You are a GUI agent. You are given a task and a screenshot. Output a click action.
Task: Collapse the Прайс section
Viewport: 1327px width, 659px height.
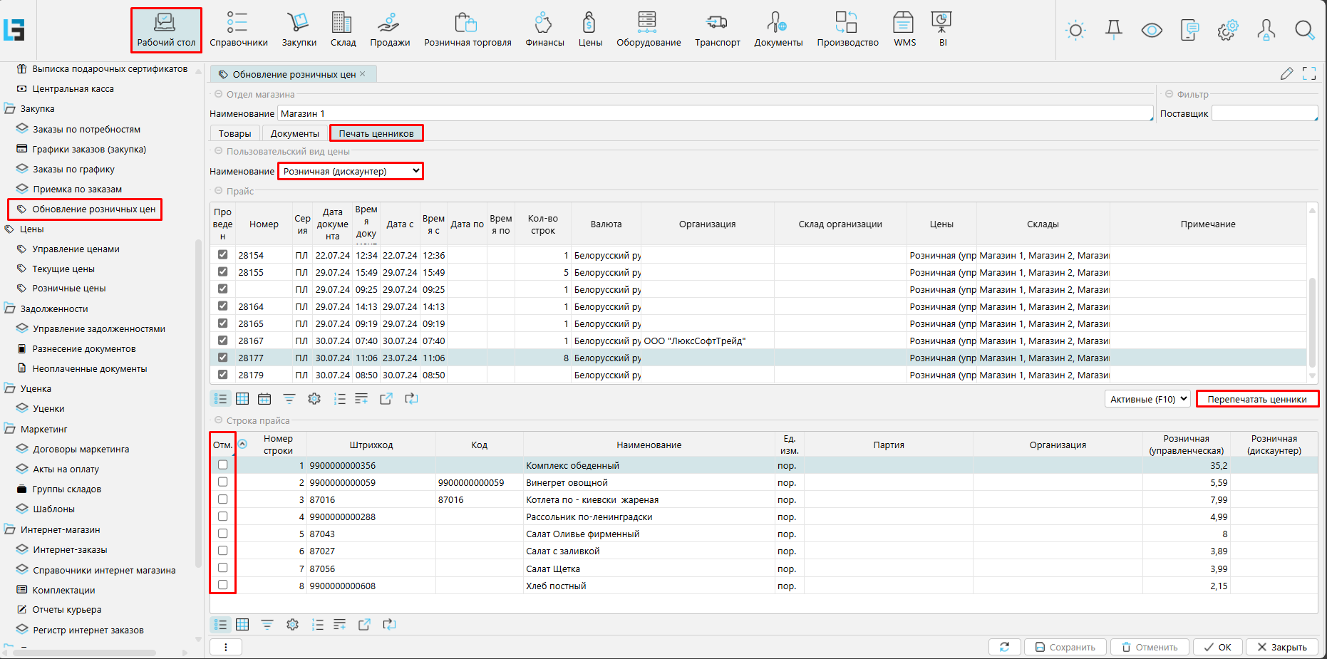[219, 191]
